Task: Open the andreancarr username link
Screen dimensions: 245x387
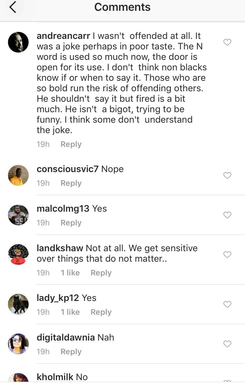Action: click(x=63, y=35)
